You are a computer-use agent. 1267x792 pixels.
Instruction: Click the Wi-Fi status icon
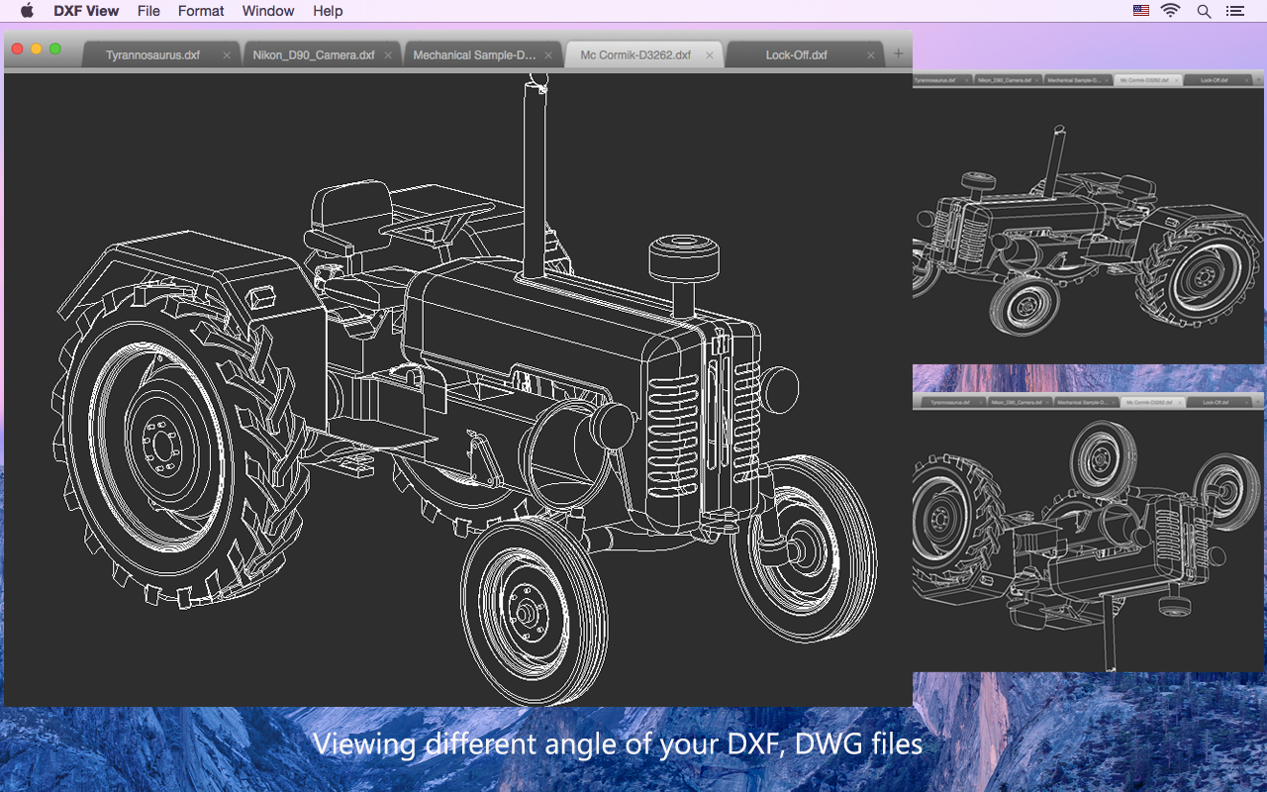click(1171, 11)
